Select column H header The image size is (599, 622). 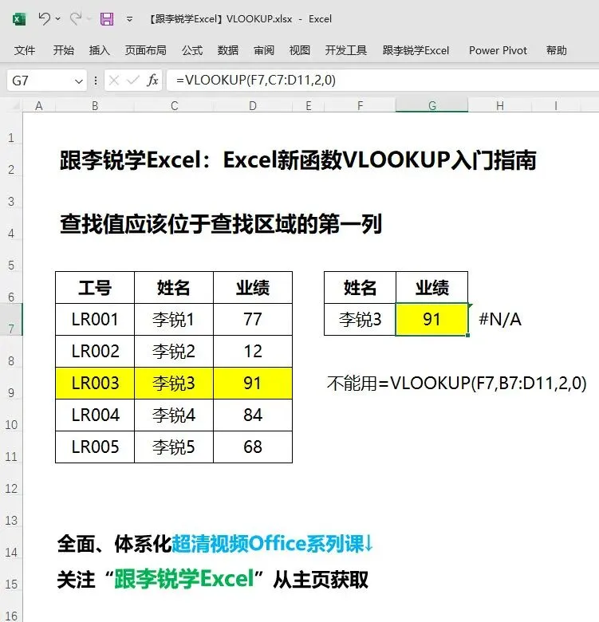point(500,105)
